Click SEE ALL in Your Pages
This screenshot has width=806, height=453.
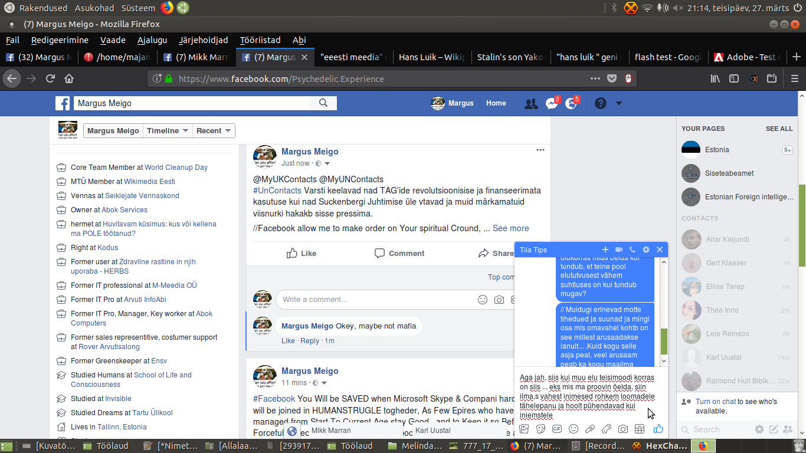tap(779, 129)
